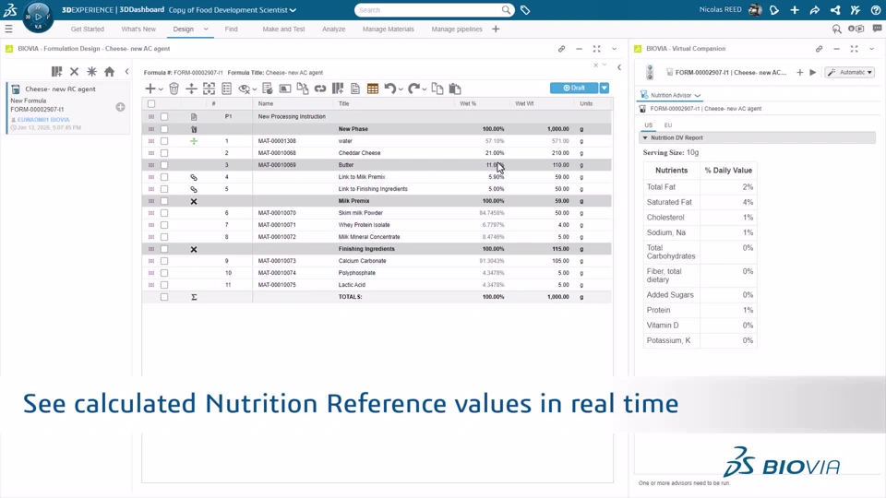Click the columns icon in left panel
Image resolution: width=886 pixels, height=498 pixels.
[56, 72]
